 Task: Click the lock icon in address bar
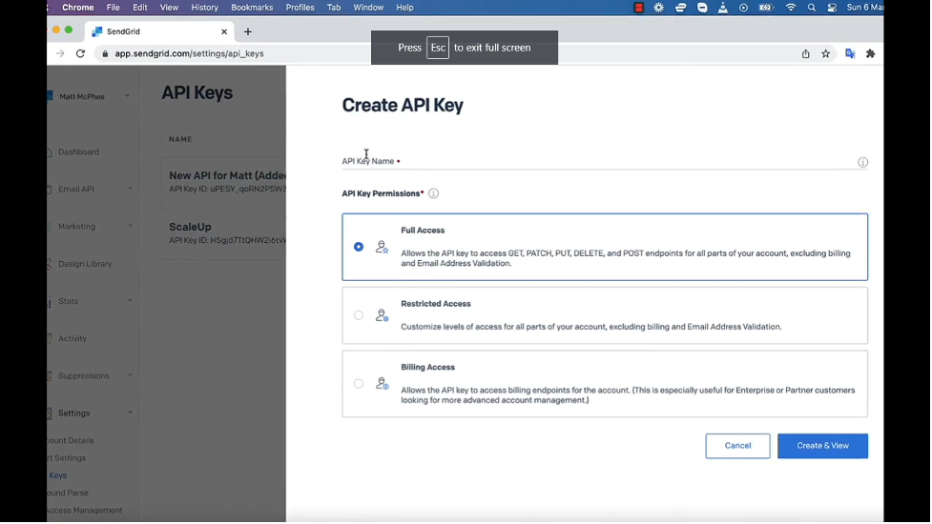coord(105,53)
